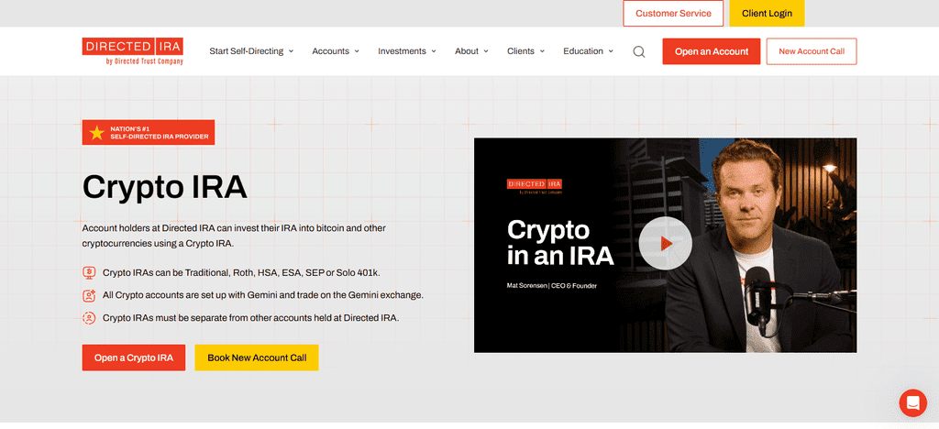Click the star icon in Nation's #1 badge

96,133
